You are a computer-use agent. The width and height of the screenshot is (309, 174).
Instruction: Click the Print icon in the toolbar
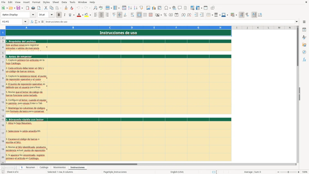click(33, 8)
